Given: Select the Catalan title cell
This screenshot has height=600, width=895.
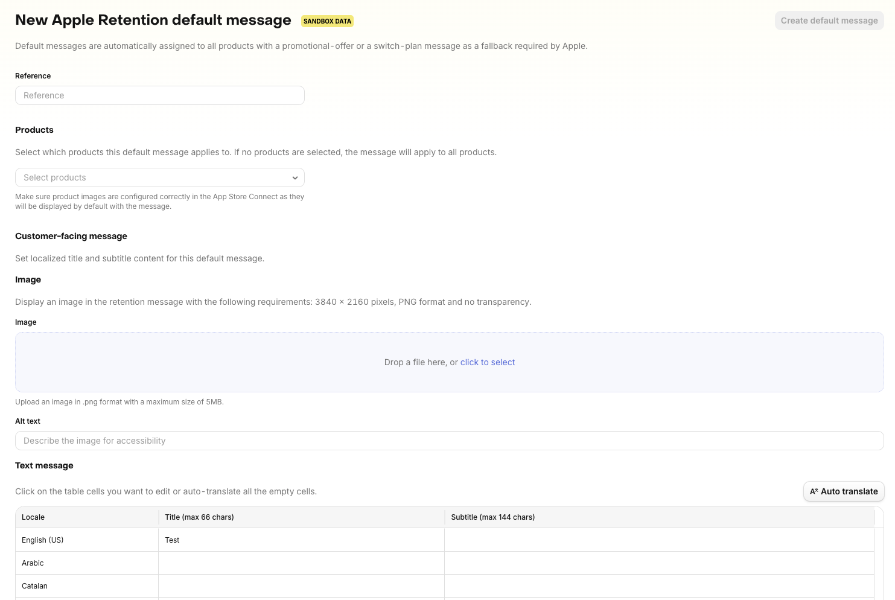Looking at the screenshot, I should click(x=301, y=586).
